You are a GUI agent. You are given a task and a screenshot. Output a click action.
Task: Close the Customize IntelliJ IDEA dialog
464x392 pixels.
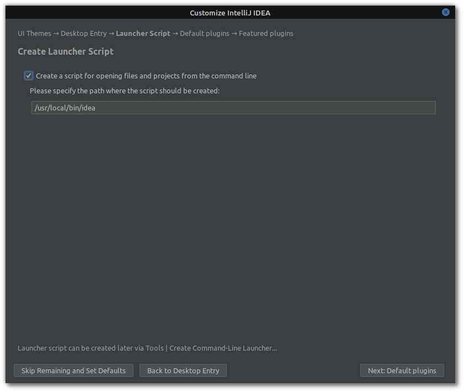click(445, 12)
